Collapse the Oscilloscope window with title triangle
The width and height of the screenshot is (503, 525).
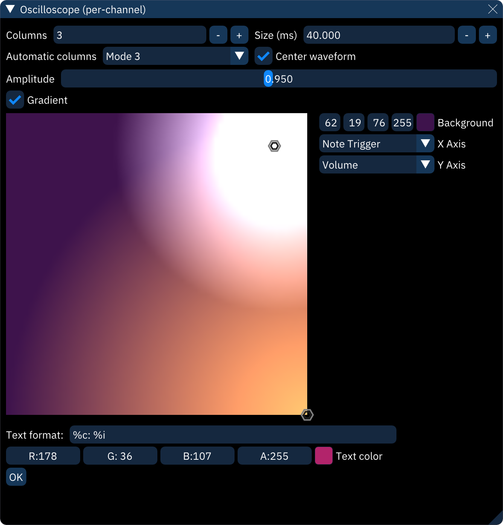(x=10, y=9)
